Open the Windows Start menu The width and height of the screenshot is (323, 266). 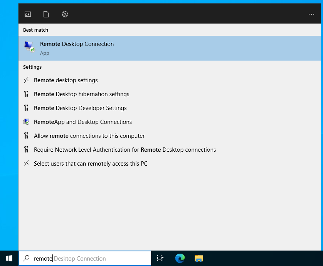(x=9, y=258)
